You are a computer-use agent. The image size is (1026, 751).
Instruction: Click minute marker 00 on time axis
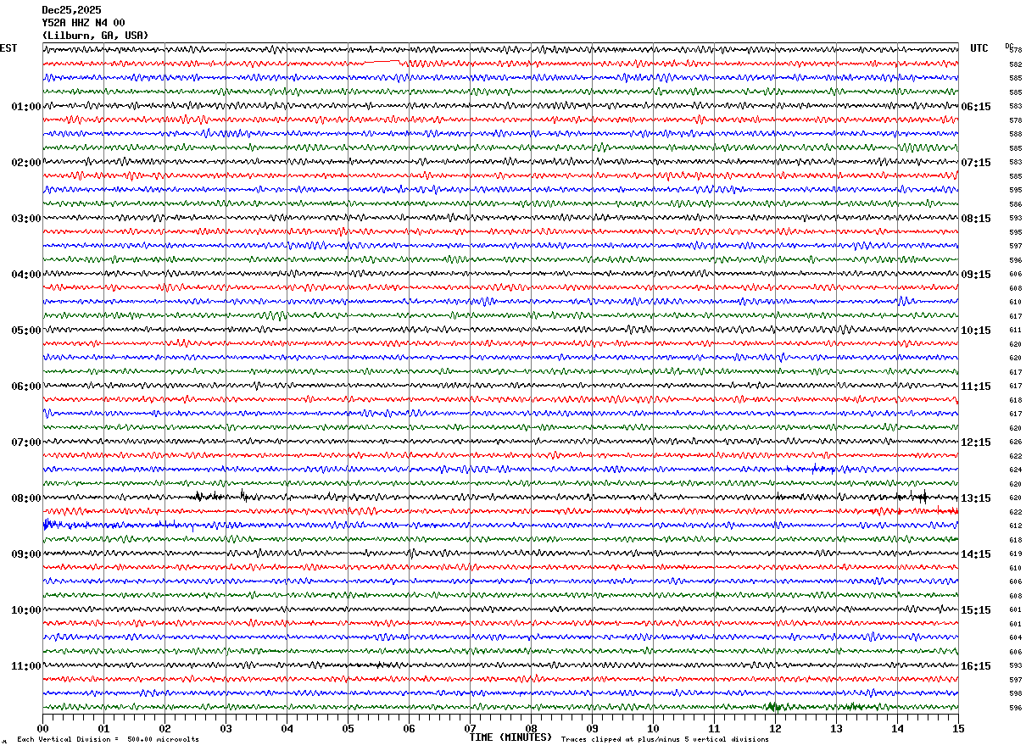(42, 728)
